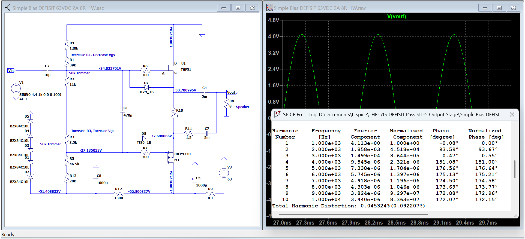Select the R7 200 gate resistor

point(145,152)
